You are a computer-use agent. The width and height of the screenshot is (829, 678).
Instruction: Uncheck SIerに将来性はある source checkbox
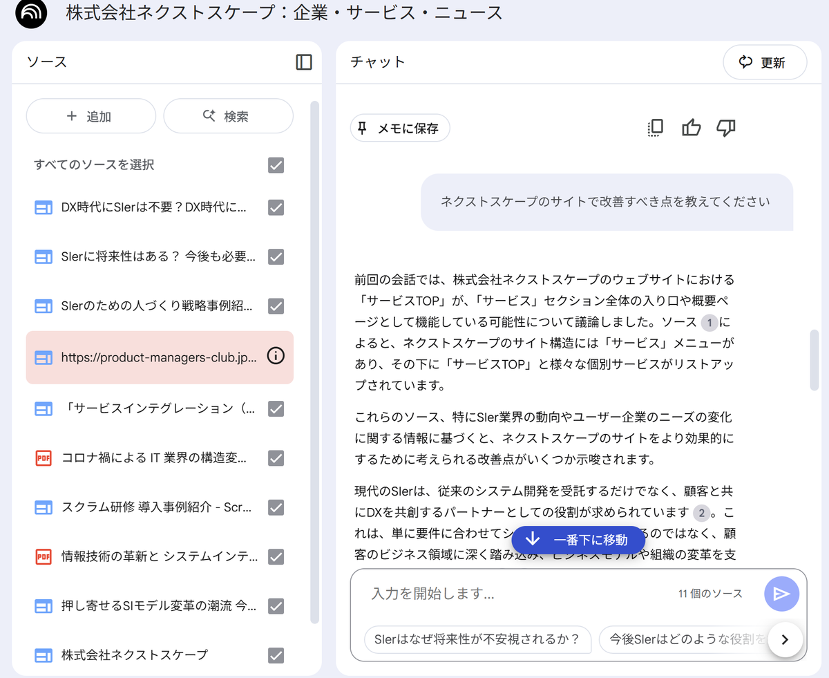tap(276, 257)
